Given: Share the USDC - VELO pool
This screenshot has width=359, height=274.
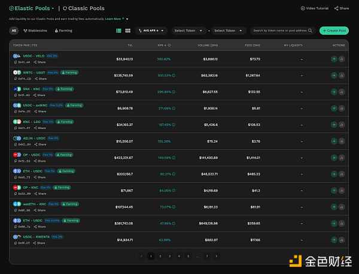Looking at the screenshot, I should (x=39, y=62).
